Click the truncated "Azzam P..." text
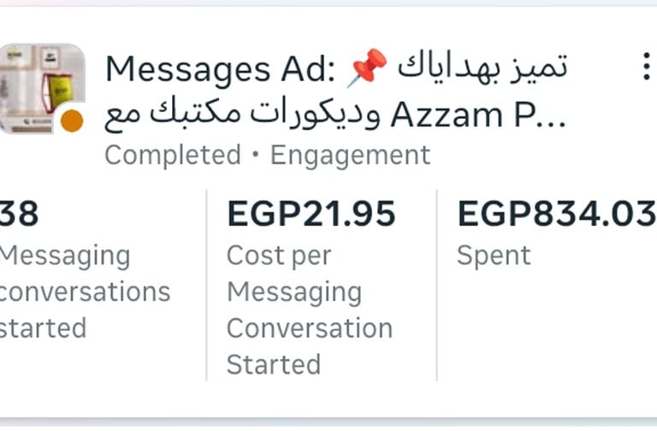Image resolution: width=657 pixels, height=431 pixels. coord(477,115)
